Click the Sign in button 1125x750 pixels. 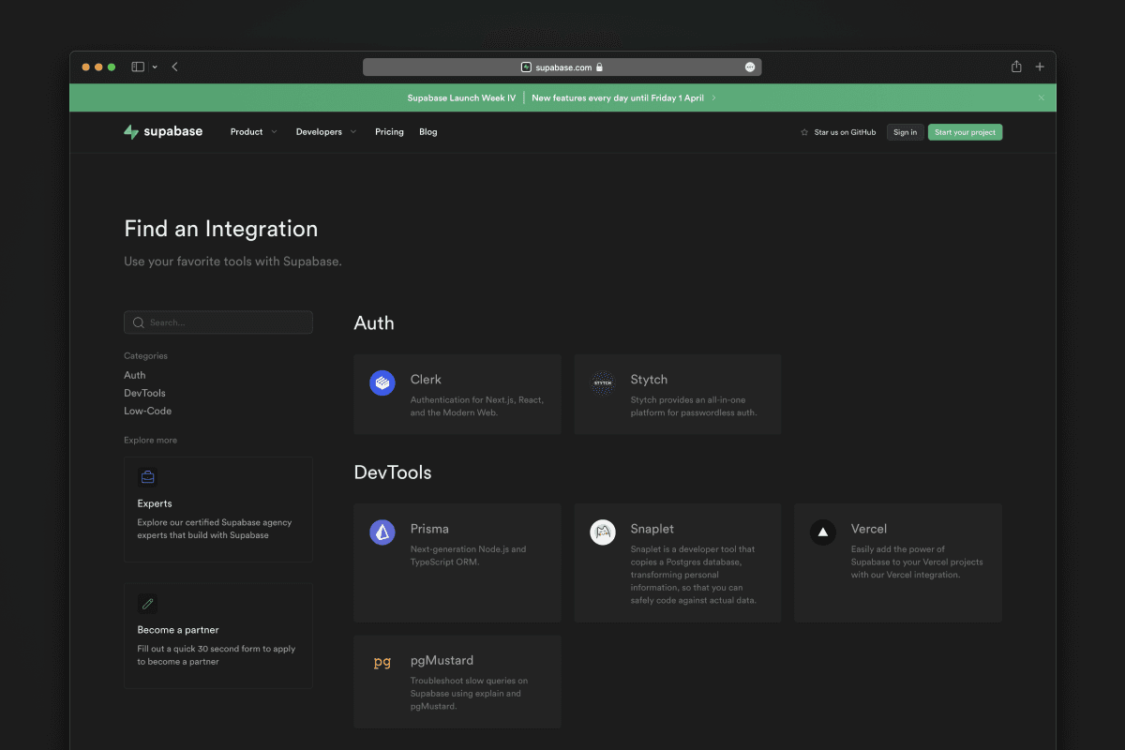tap(905, 132)
